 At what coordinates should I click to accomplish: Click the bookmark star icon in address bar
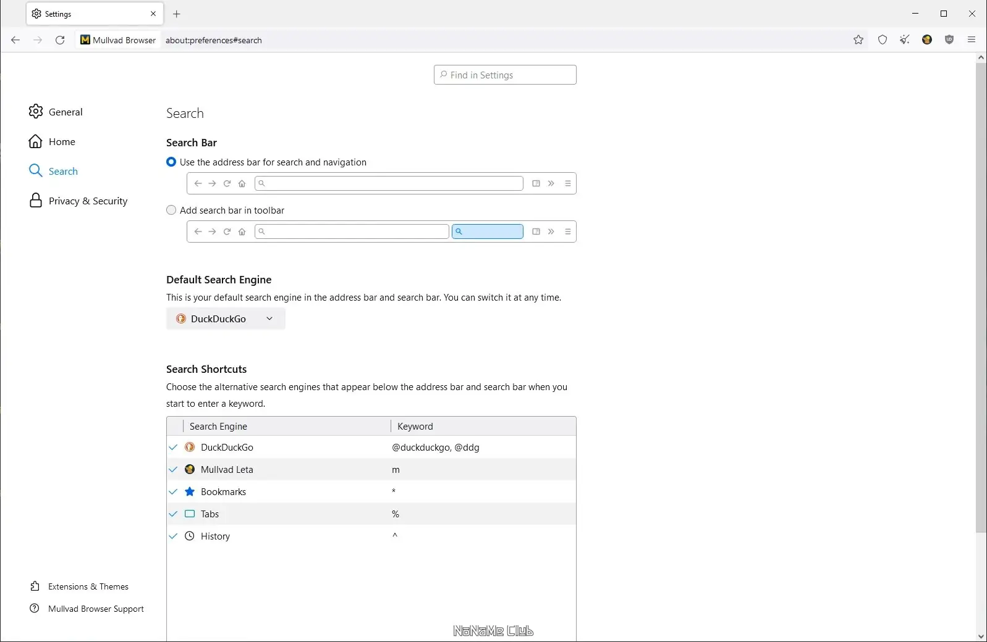[x=858, y=40]
